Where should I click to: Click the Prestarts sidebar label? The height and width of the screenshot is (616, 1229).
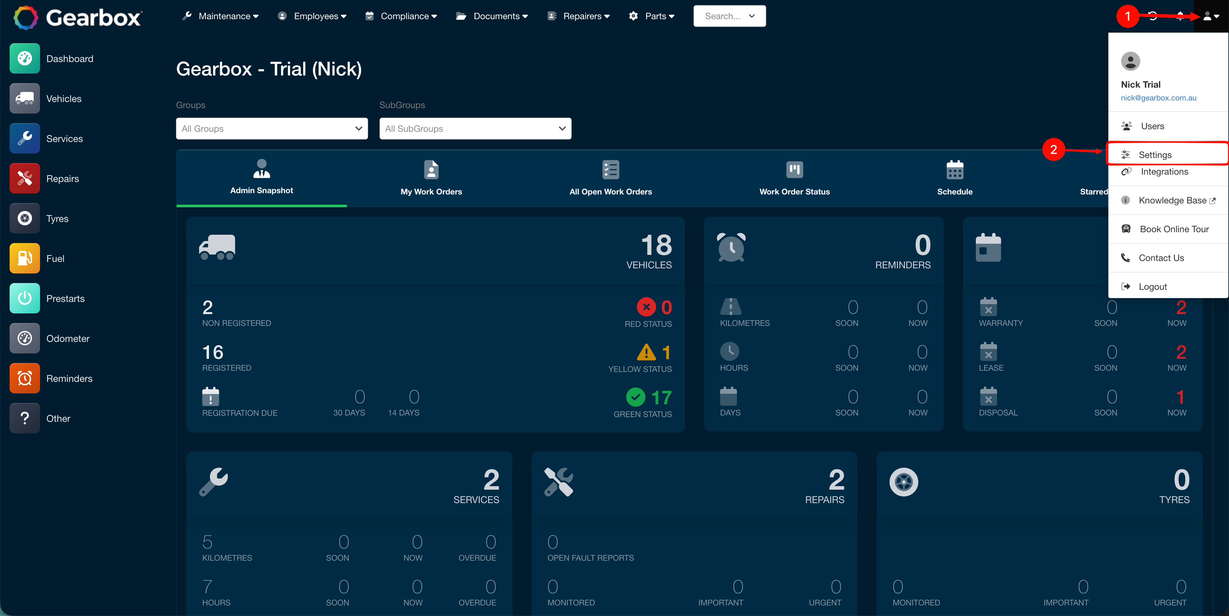pos(65,298)
